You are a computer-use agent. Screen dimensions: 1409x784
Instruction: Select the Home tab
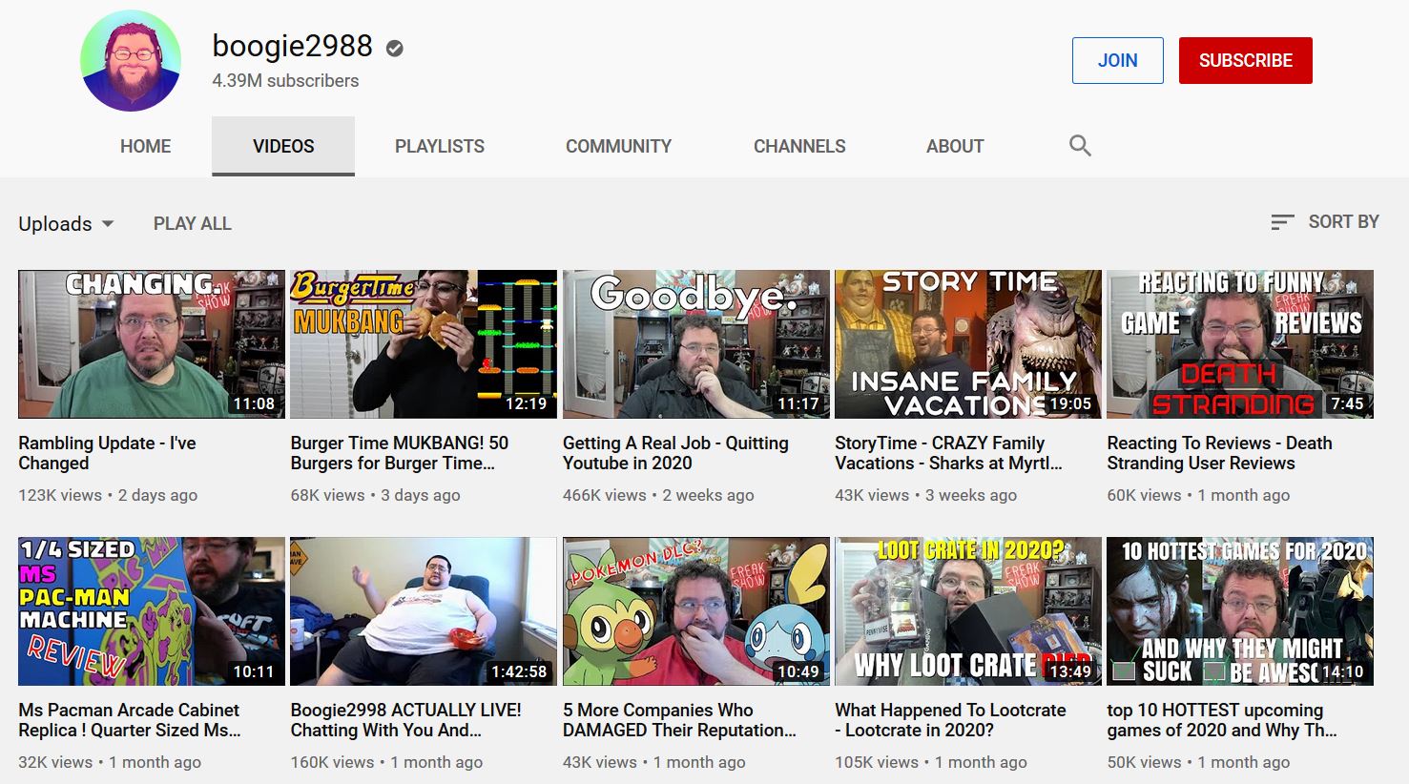point(145,146)
